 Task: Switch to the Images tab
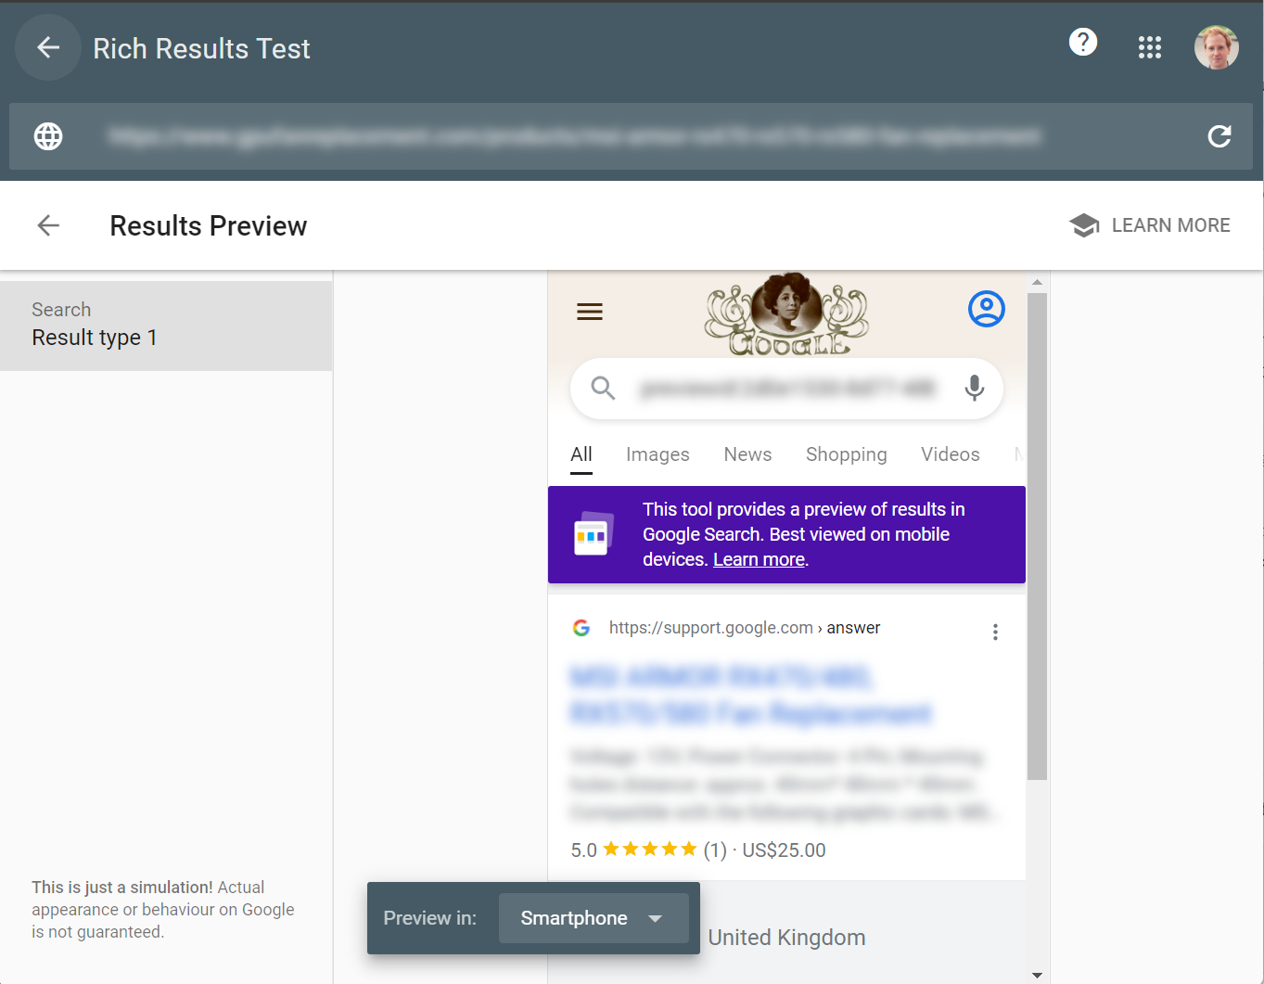point(658,454)
